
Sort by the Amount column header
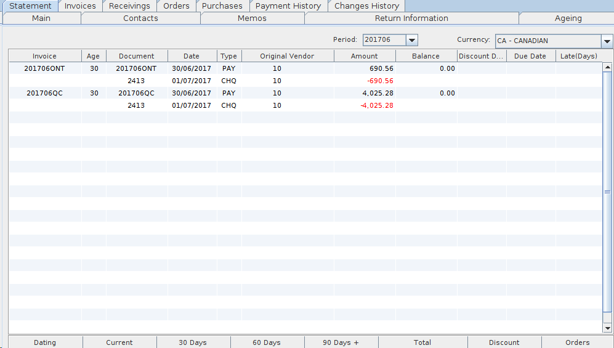[365, 56]
